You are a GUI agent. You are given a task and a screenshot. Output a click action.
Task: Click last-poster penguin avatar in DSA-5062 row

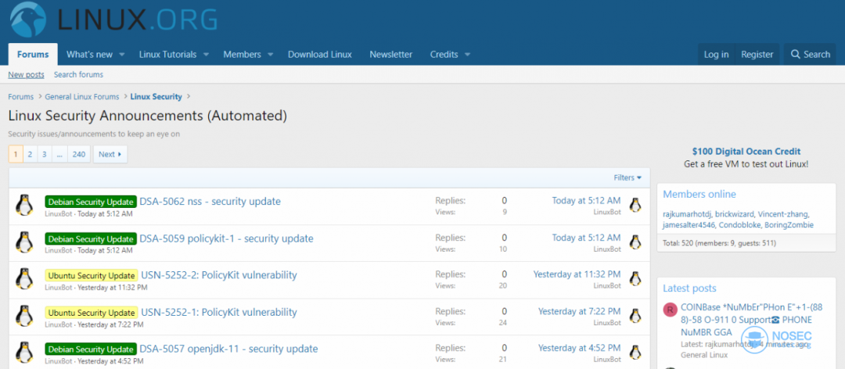tap(635, 206)
